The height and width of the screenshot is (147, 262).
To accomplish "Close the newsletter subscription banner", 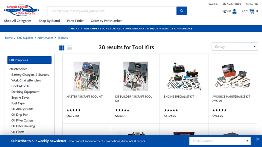I will (257, 139).
